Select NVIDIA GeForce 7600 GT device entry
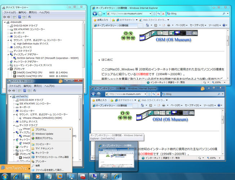235x180 pixels. click(x=48, y=58)
